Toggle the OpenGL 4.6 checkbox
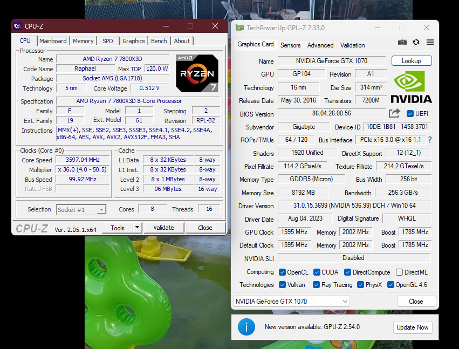 click(x=391, y=285)
